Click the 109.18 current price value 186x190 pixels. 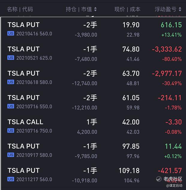[x=129, y=171]
